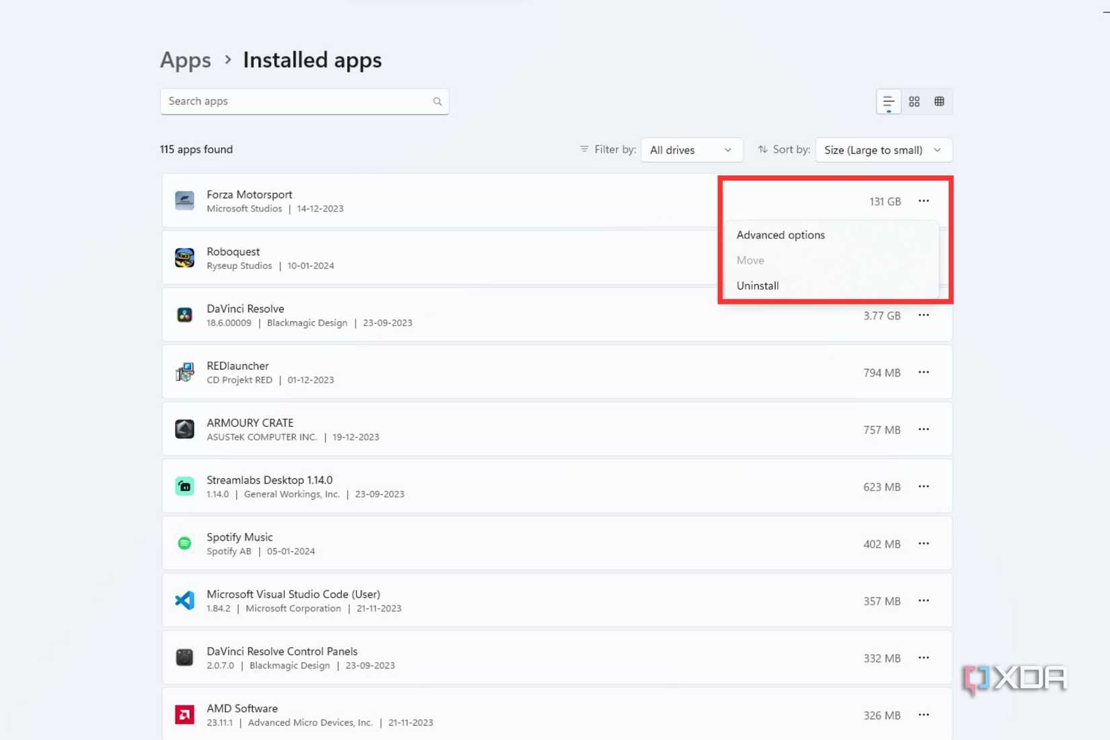Open more options for Streamlabs Desktop
Screen dimensions: 1110x740
pos(924,486)
